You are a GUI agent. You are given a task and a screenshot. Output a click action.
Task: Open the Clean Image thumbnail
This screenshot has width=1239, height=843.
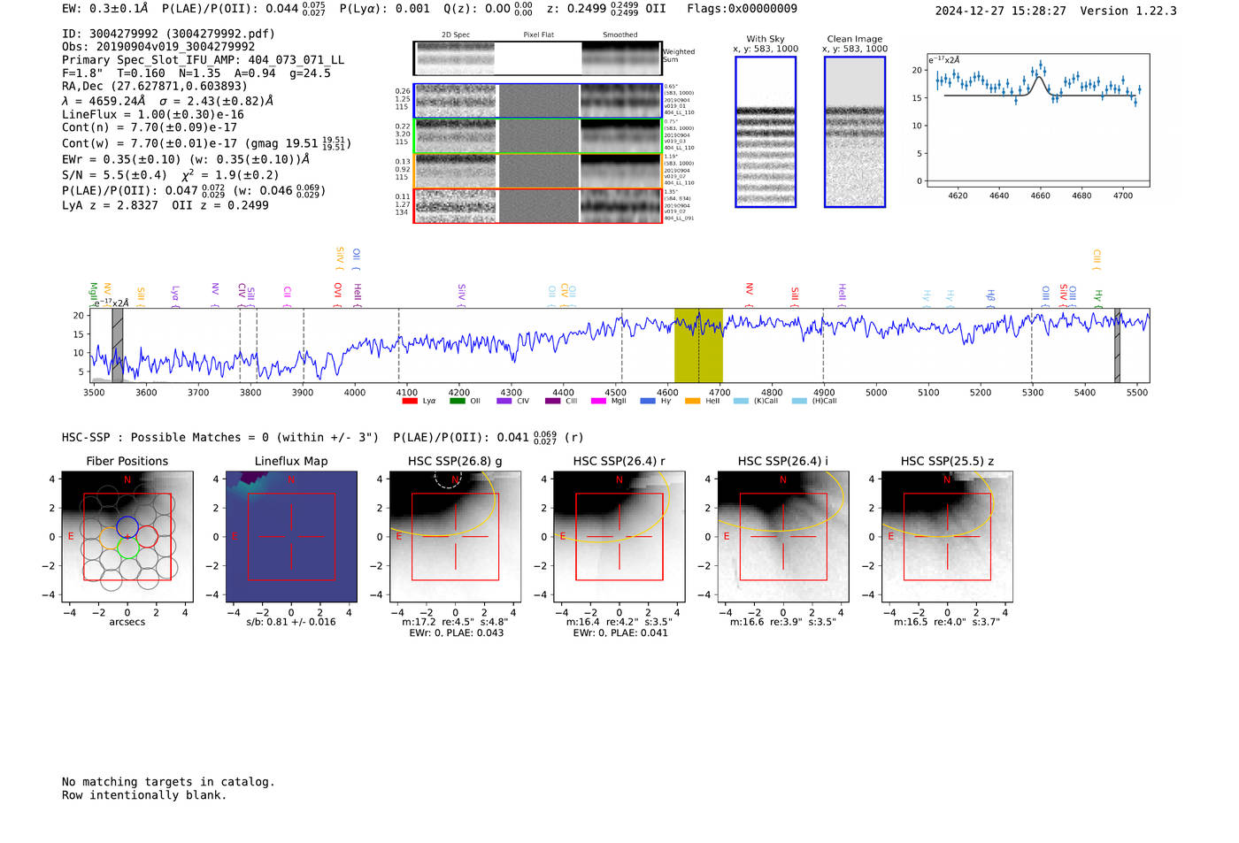pyautogui.click(x=855, y=132)
